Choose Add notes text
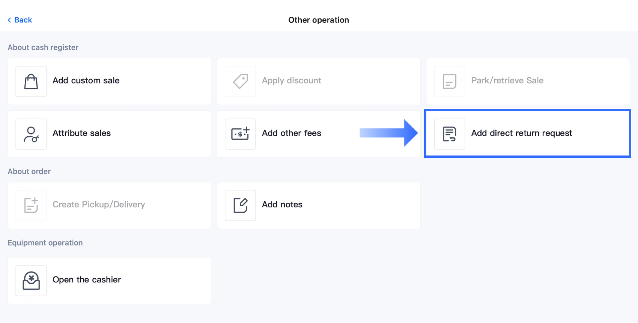The image size is (638, 323). pyautogui.click(x=282, y=204)
